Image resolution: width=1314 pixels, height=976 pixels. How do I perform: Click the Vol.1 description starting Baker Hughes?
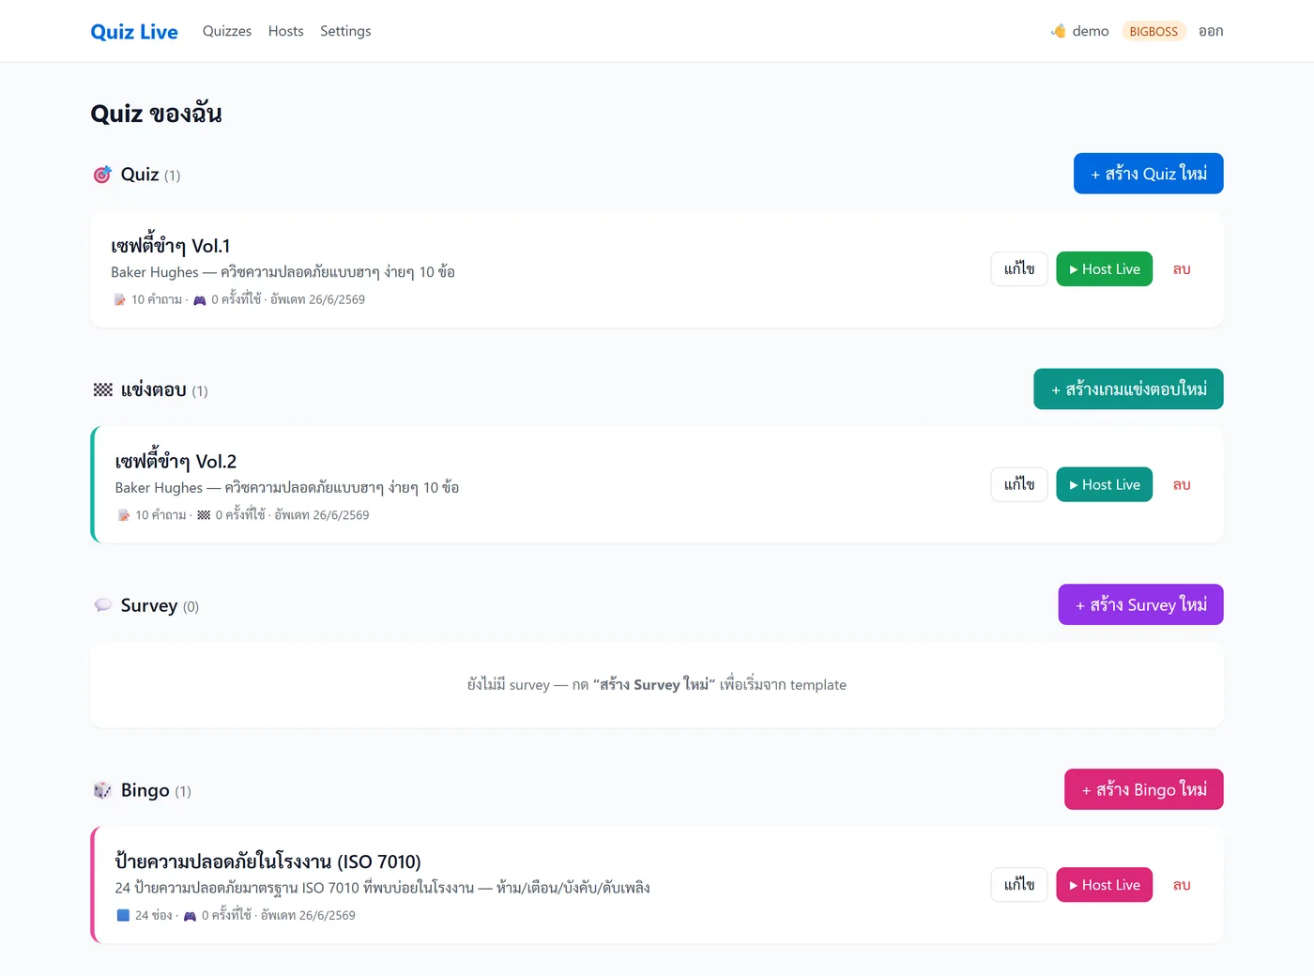pyautogui.click(x=283, y=272)
